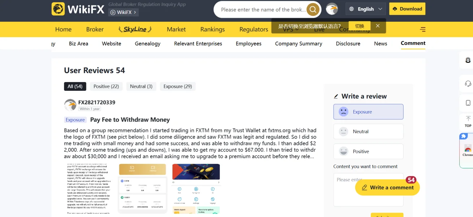Click the comment content text area
Viewport: 473px width, 217px height.
coord(368,190)
